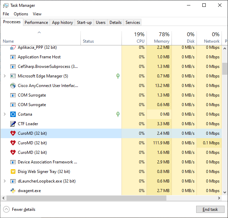Image resolution: width=228 pixels, height=218 pixels.
Task: Click the dLauncherLoopback.exe process icon
Action: pos(13,181)
